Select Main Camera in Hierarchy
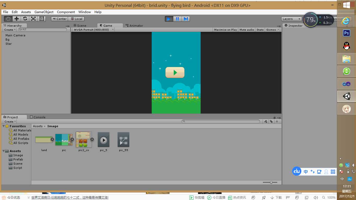This screenshot has width=356, height=200. point(15,35)
